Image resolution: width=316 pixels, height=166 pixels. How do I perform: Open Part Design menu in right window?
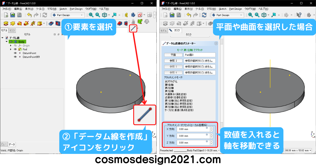tap(235, 9)
